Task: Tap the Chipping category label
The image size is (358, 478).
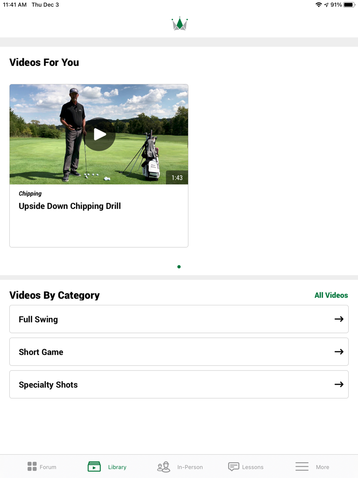Action: 30,193
